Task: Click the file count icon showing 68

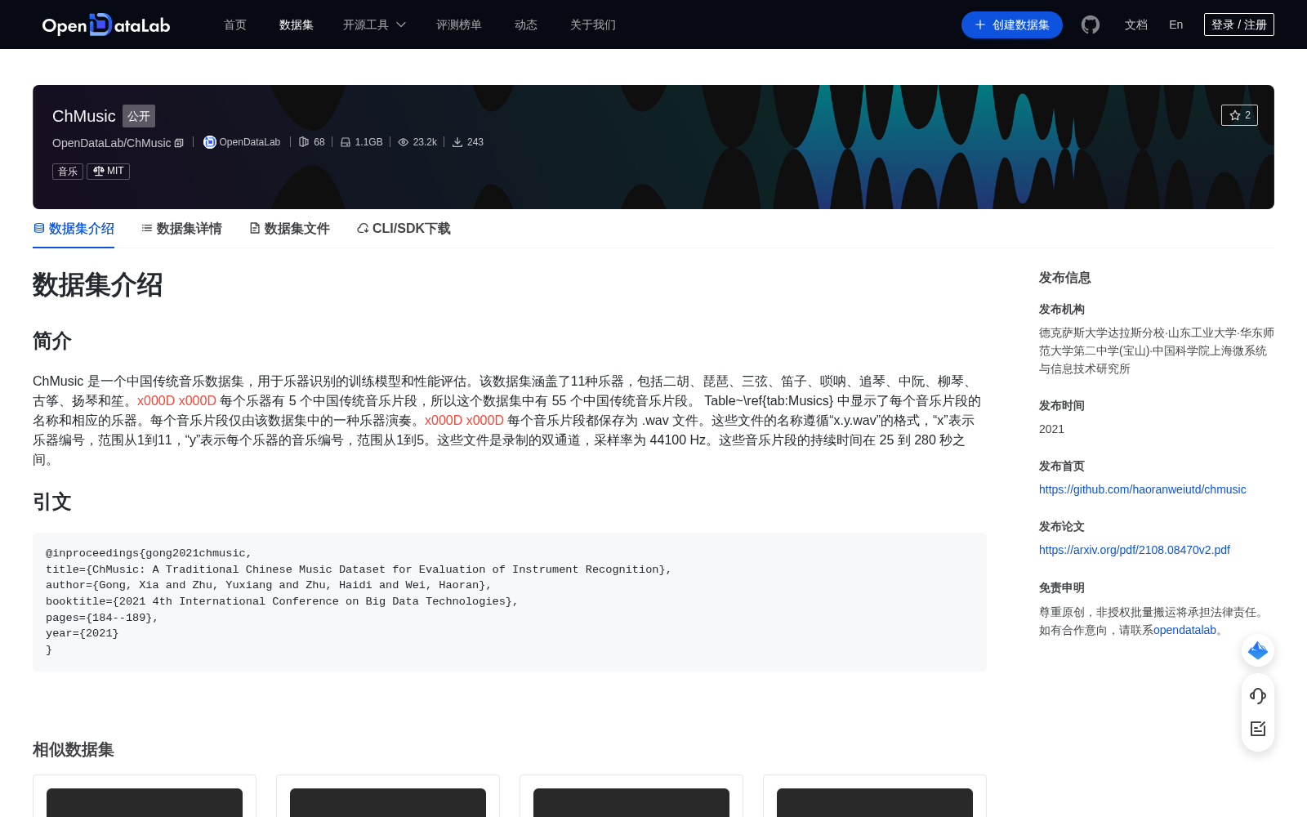Action: (x=304, y=142)
